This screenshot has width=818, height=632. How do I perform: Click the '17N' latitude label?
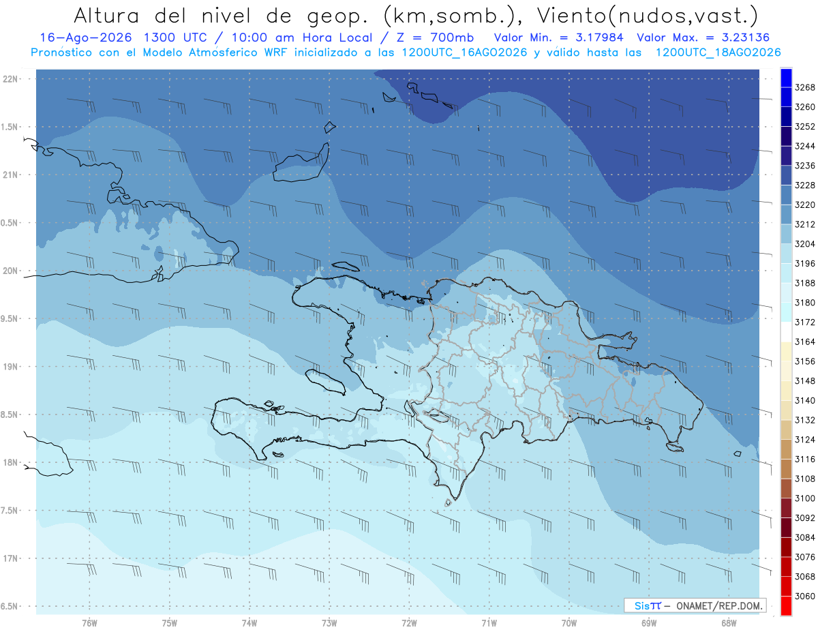tap(12, 559)
